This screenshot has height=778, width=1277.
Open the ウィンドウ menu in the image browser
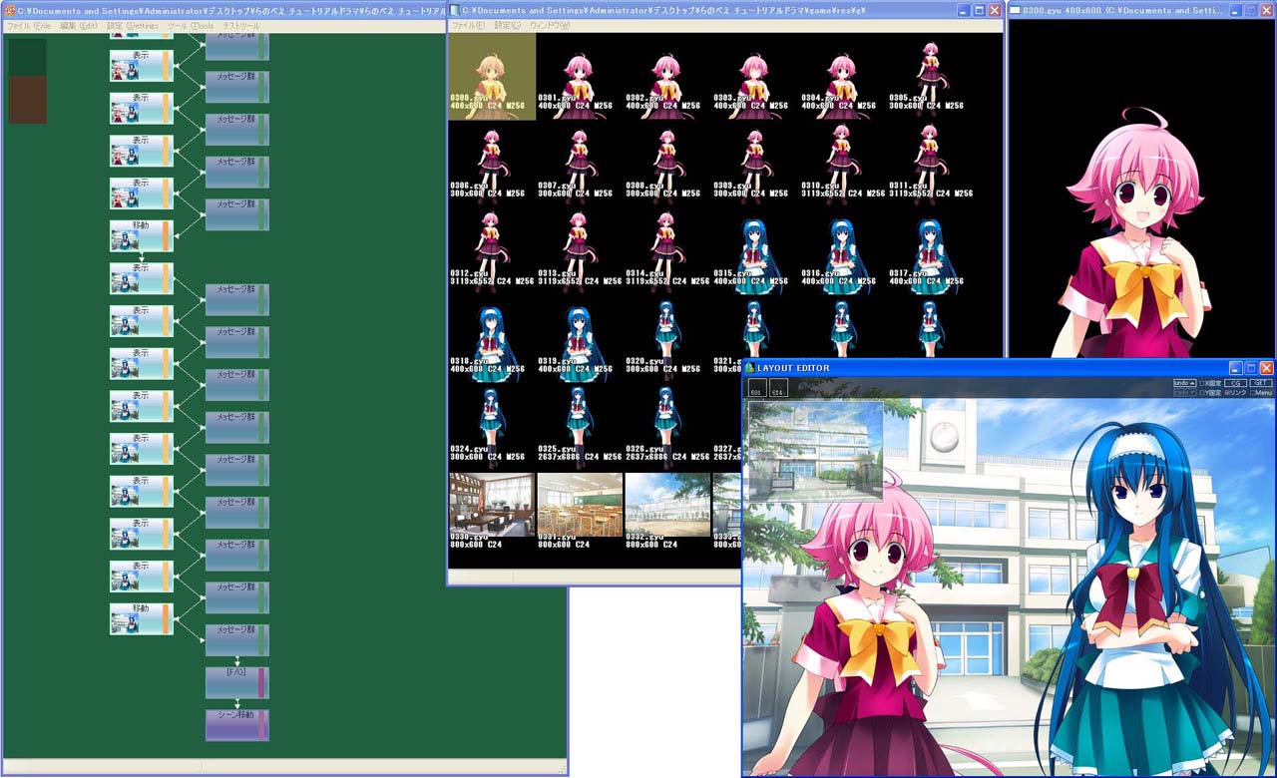pyautogui.click(x=550, y=25)
